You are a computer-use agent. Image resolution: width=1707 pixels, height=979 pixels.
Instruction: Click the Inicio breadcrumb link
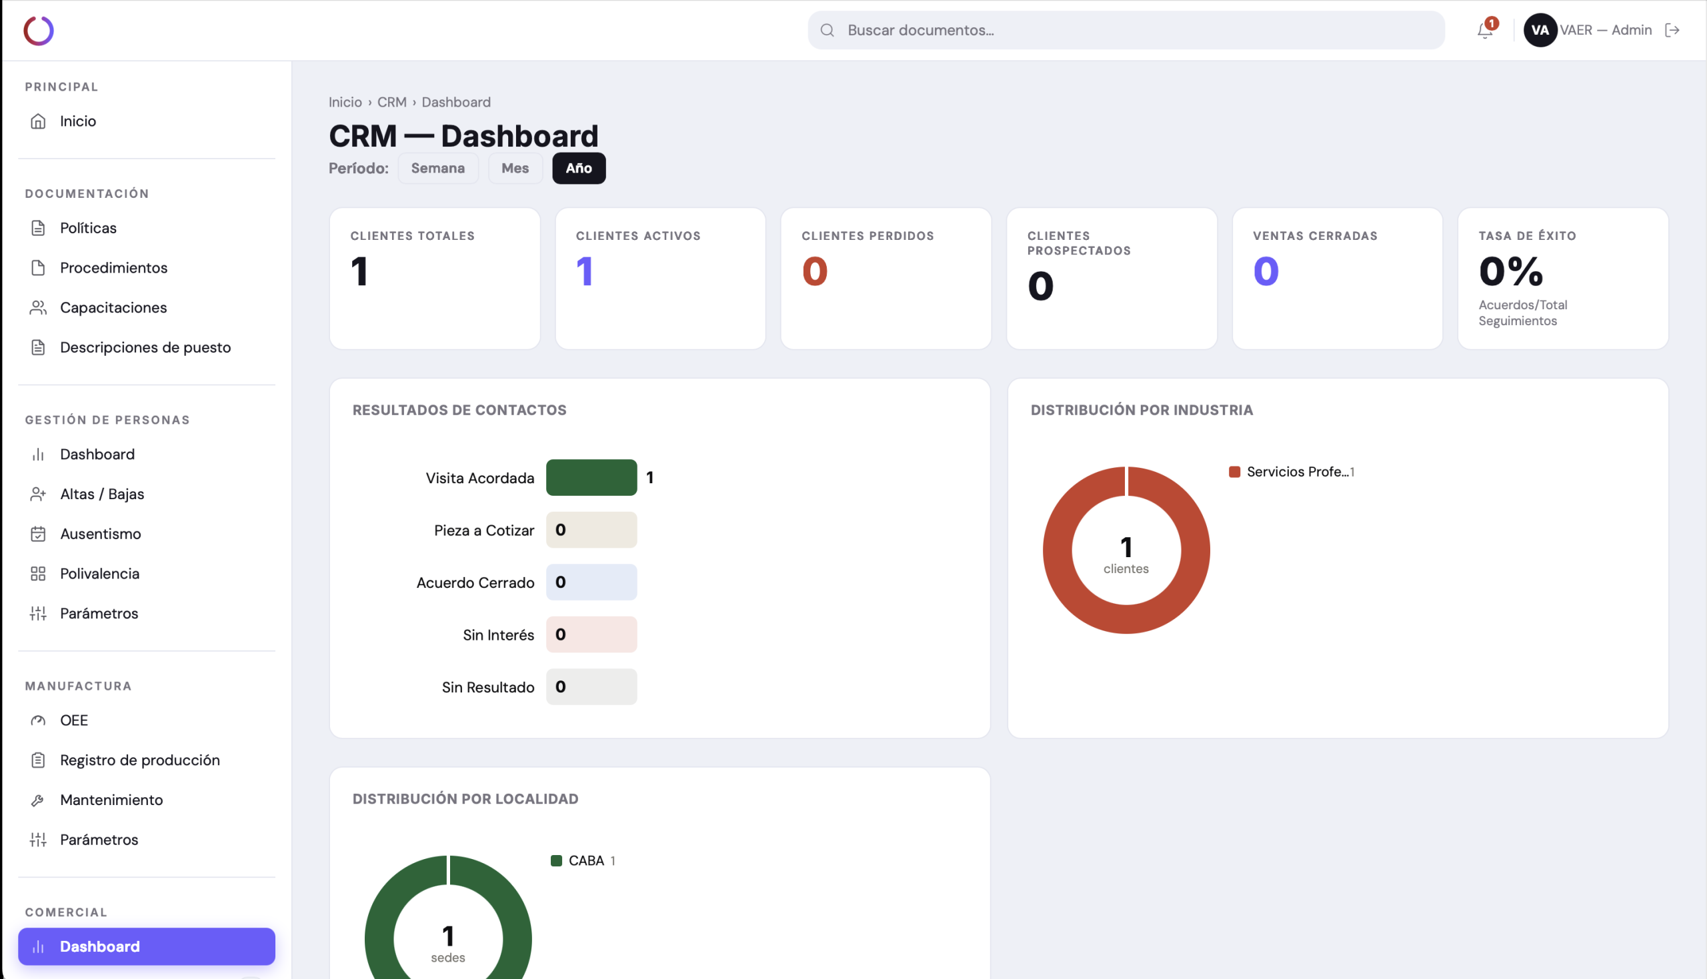(345, 102)
